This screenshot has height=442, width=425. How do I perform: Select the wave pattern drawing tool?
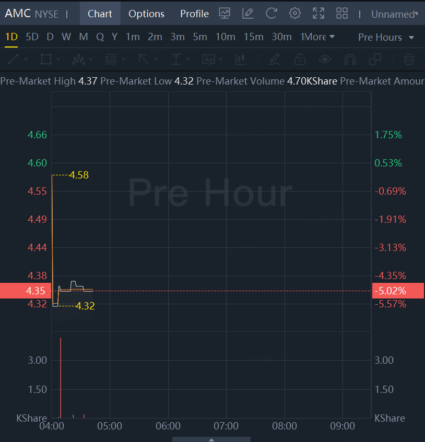pyautogui.click(x=78, y=59)
